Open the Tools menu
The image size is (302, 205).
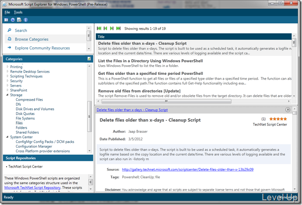click(x=18, y=12)
